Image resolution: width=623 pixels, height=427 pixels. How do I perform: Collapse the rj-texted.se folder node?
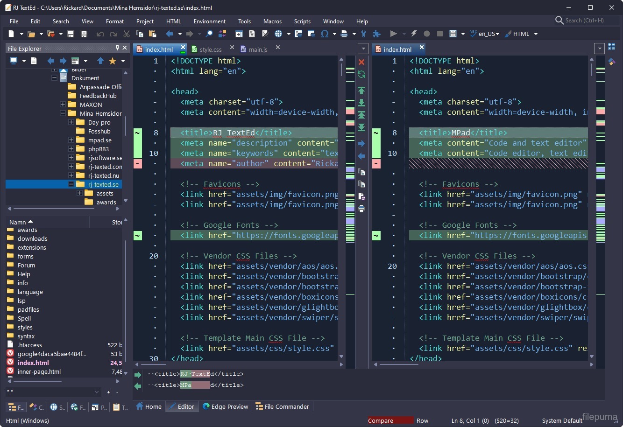71,184
